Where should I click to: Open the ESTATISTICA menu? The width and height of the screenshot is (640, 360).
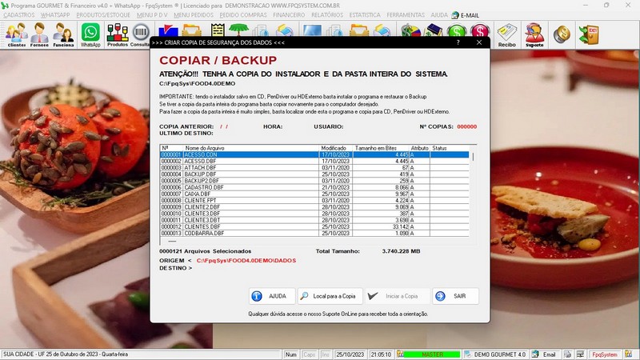(x=365, y=15)
